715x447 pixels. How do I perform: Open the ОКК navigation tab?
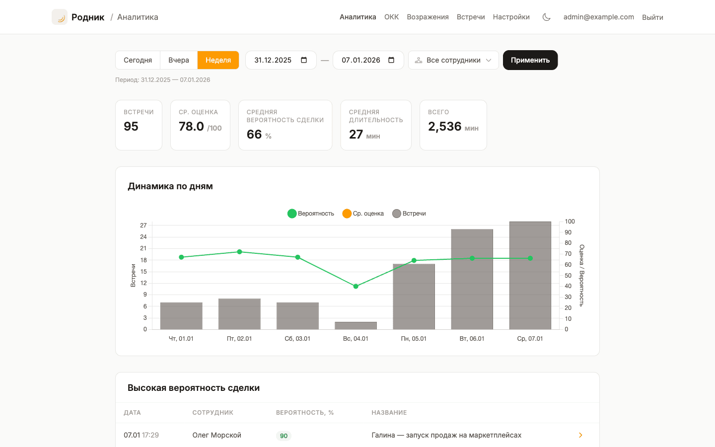(391, 17)
